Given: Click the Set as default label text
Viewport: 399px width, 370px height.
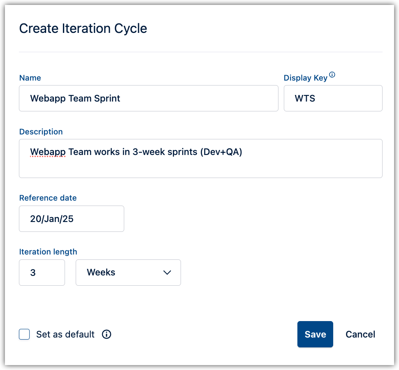Looking at the screenshot, I should [65, 334].
